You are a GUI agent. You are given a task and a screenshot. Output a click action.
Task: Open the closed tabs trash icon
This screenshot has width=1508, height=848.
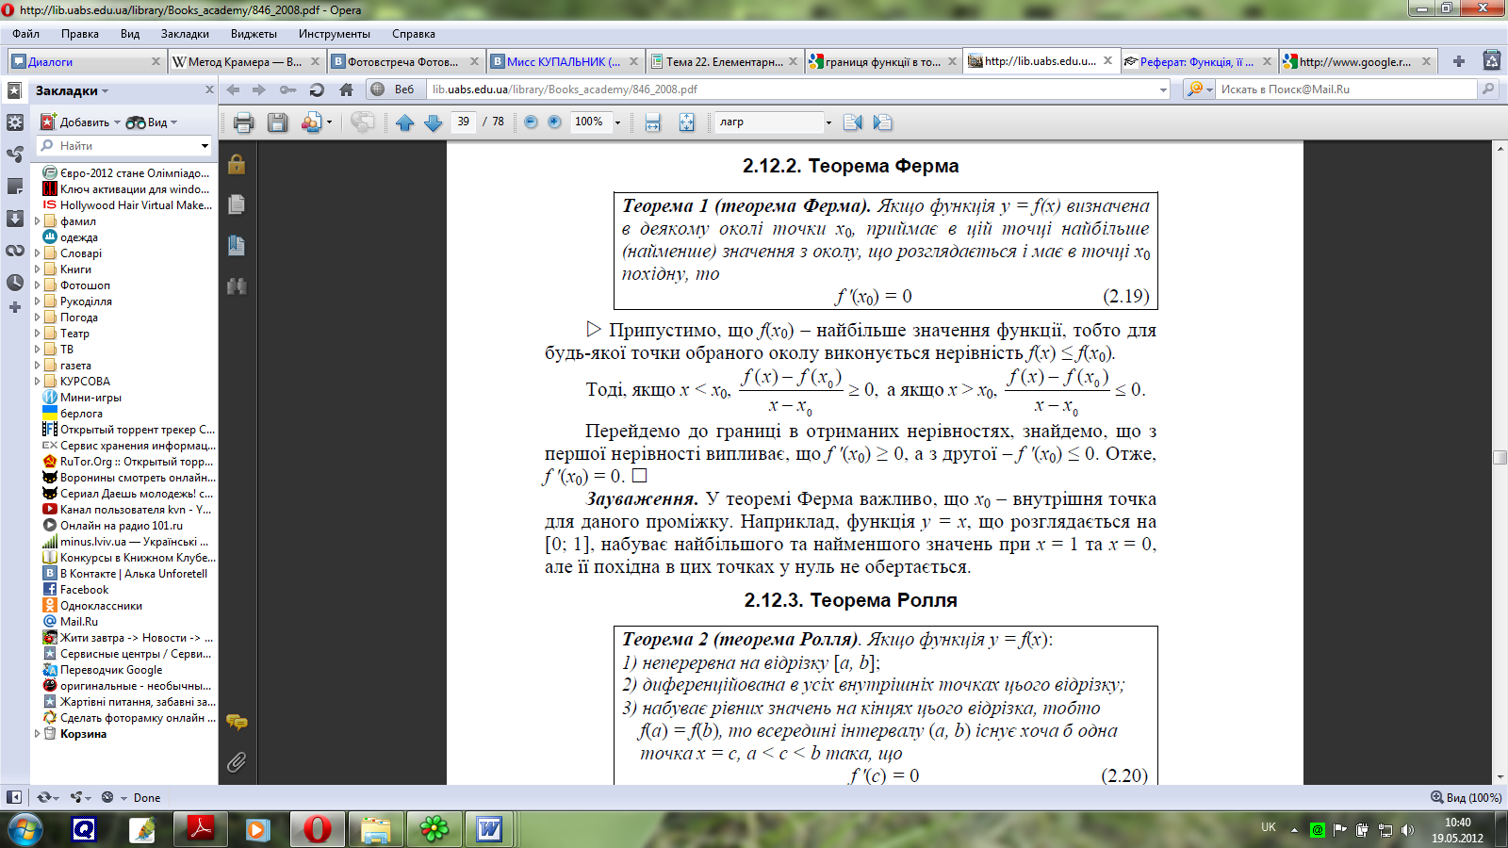[x=1491, y=61]
